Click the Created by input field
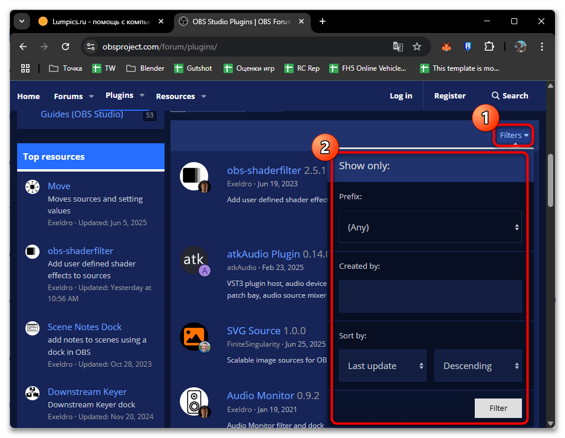Image resolution: width=565 pixels, height=438 pixels. click(430, 296)
